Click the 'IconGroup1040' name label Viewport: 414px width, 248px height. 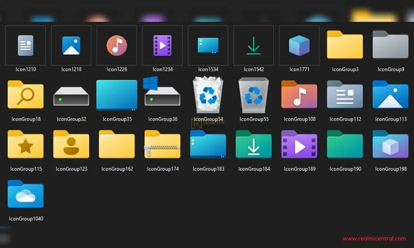[x=26, y=219]
